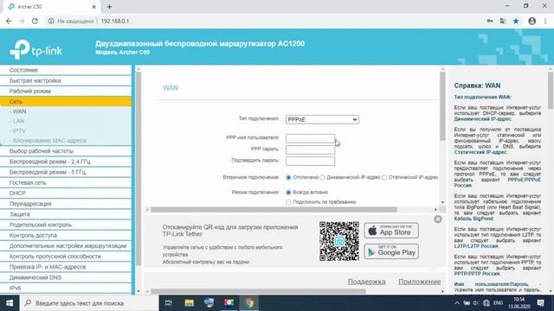Open Динамический DNS menu item
554x311 pixels.
click(66, 277)
